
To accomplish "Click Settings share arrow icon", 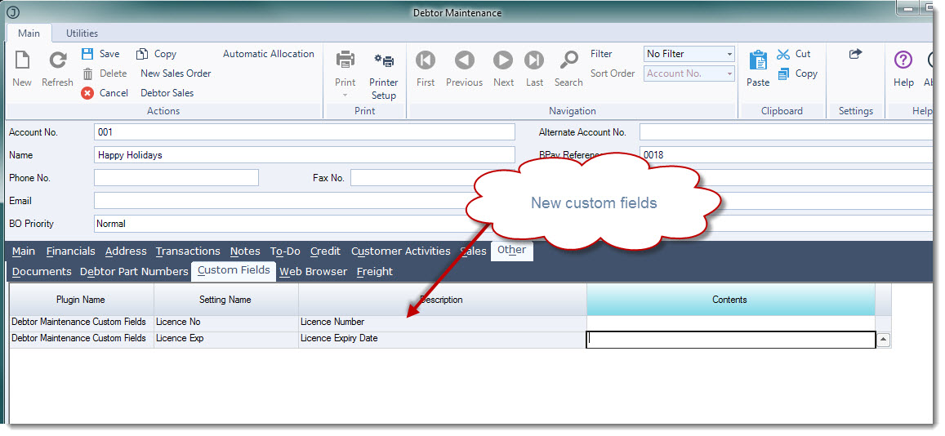I will (x=855, y=54).
